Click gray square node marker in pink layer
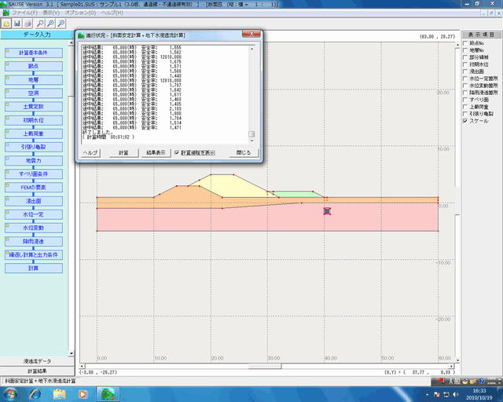Screen dimensions: 503x402 tap(327, 211)
